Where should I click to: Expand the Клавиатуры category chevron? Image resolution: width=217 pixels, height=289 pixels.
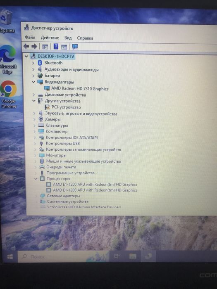click(34, 126)
